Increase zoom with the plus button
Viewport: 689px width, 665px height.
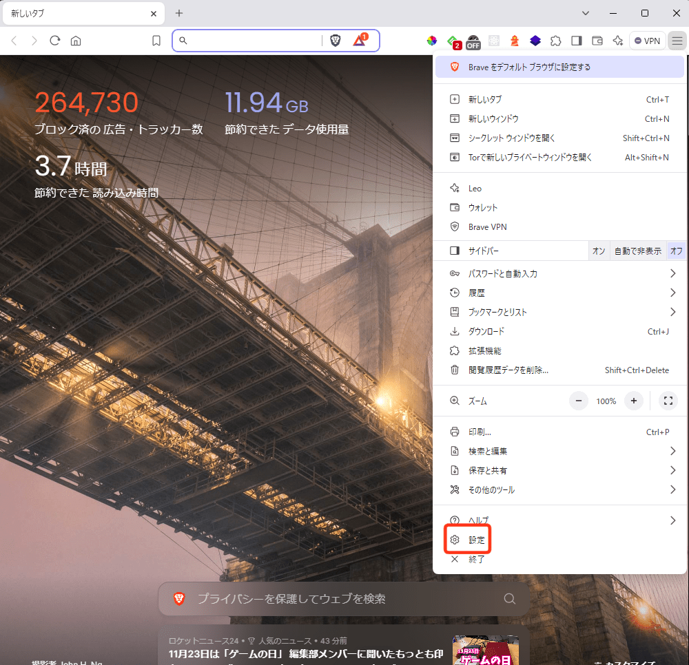(633, 401)
